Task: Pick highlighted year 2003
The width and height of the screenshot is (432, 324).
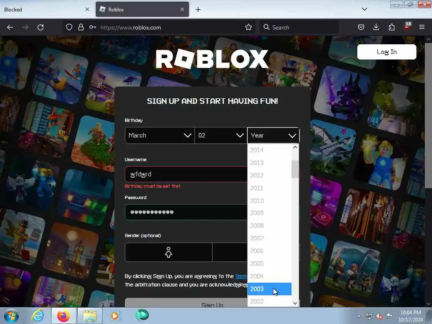Action: click(x=269, y=289)
